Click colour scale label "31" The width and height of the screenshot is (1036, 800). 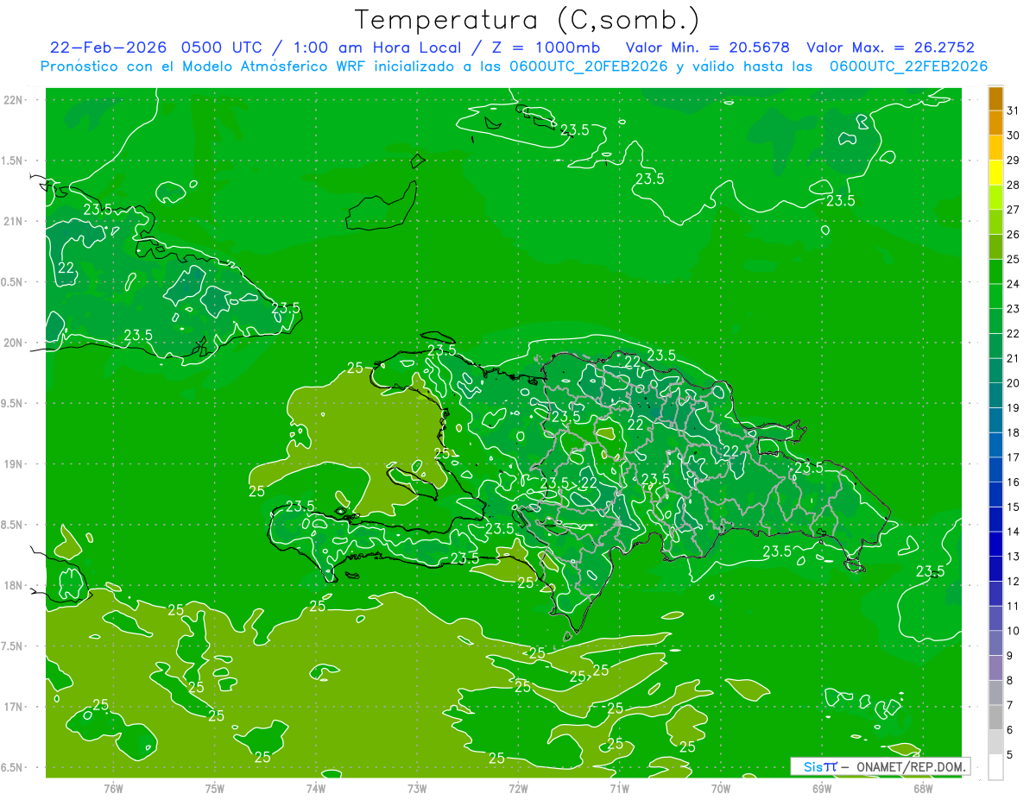tap(1013, 110)
